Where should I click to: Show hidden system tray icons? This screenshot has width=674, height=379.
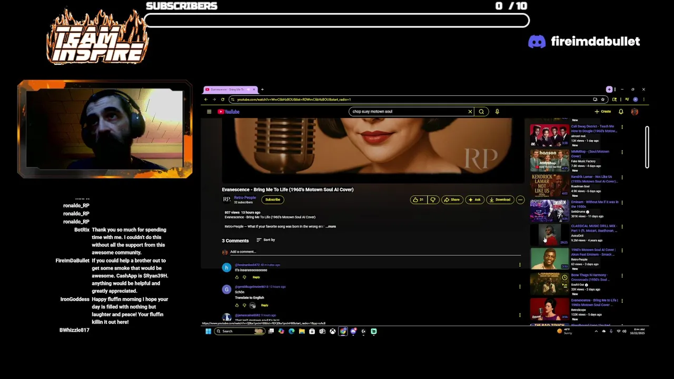click(x=596, y=331)
